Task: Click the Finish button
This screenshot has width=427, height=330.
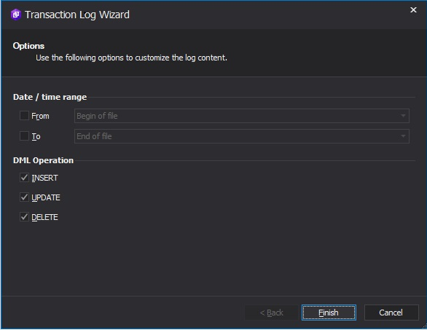Action: click(329, 313)
